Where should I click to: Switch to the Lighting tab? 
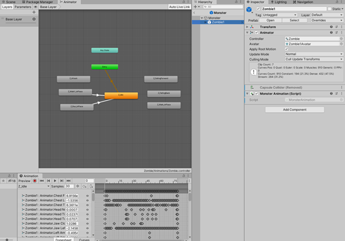click(279, 2)
